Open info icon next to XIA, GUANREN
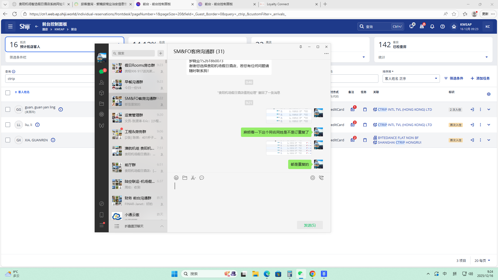Screen dimensions: 498x280 pos(53,140)
